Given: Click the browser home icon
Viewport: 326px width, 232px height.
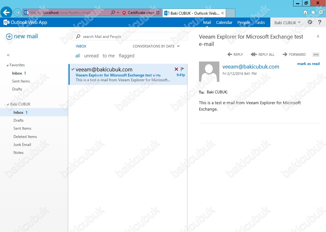Looking at the screenshot, I should tap(305, 12).
